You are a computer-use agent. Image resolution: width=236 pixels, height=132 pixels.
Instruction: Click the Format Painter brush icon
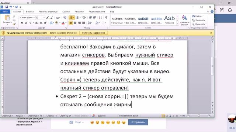pyautogui.click(x=14, y=24)
